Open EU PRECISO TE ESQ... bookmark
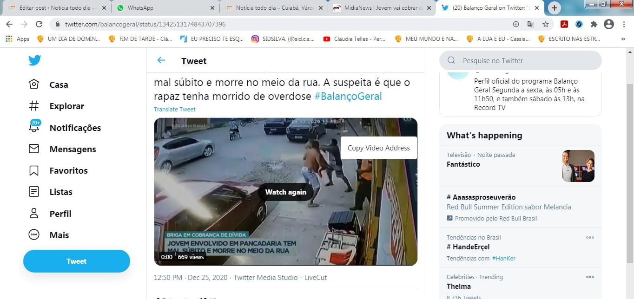 [211, 39]
